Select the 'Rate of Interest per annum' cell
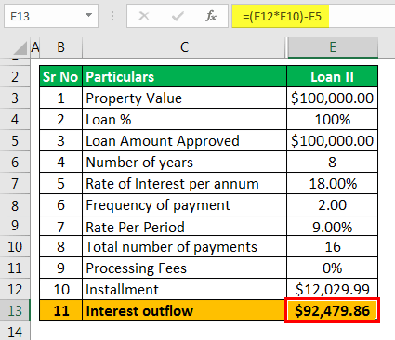The width and height of the screenshot is (395, 340). (x=184, y=183)
